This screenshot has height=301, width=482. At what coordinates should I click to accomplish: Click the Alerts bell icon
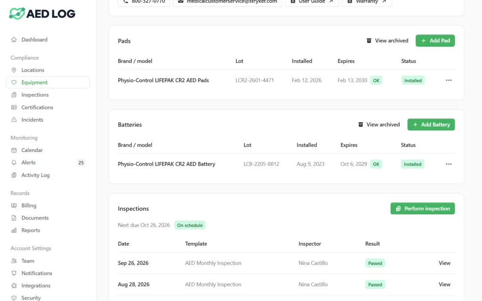tap(14, 162)
